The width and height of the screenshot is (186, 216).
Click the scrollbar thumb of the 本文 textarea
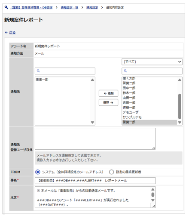[x=153, y=194]
